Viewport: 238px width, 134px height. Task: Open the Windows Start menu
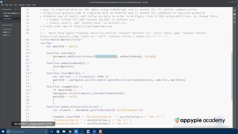tap(3, 131)
